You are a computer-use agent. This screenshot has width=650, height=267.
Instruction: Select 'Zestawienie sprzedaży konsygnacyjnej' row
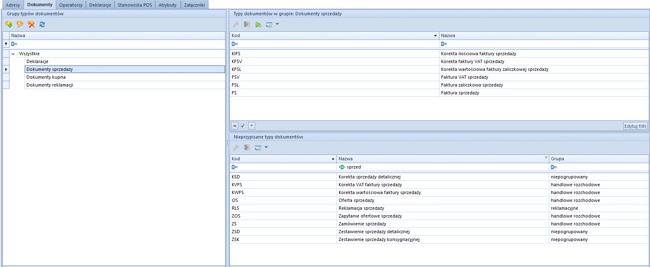(439, 239)
